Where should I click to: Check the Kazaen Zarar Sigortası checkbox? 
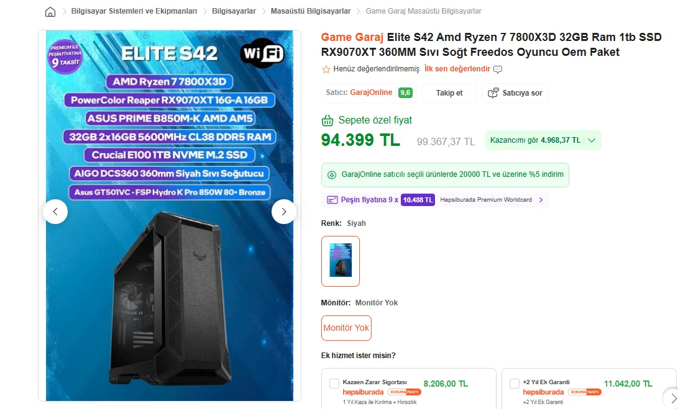pyautogui.click(x=334, y=383)
